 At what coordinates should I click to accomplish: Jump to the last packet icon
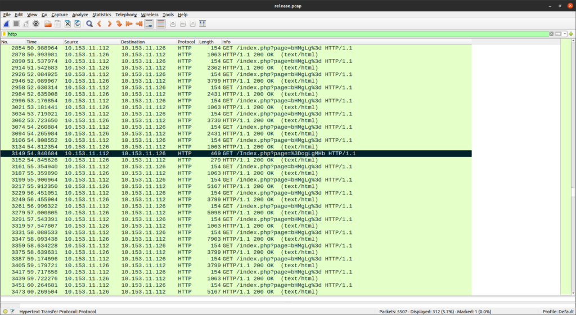(x=138, y=24)
